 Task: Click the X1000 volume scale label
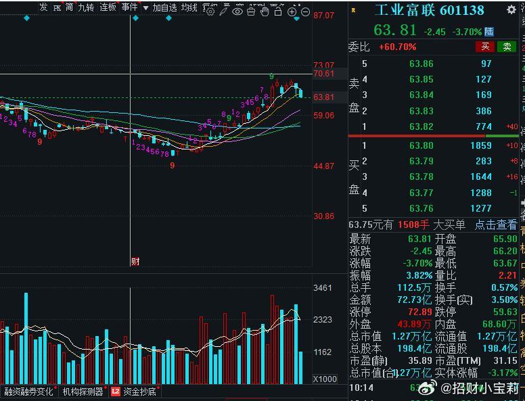click(x=325, y=379)
